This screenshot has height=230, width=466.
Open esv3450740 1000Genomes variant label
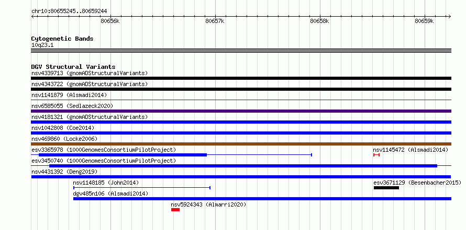[104, 161]
